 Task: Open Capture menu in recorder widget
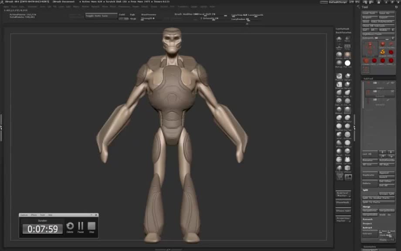pos(24,215)
